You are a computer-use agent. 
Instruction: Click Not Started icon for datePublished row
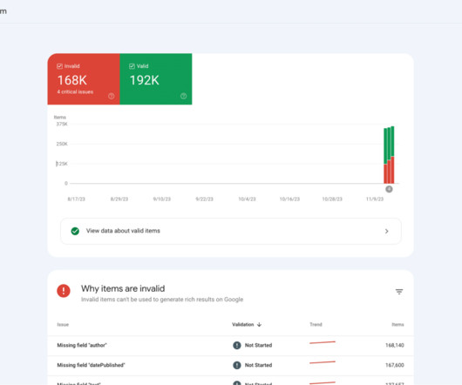point(237,365)
